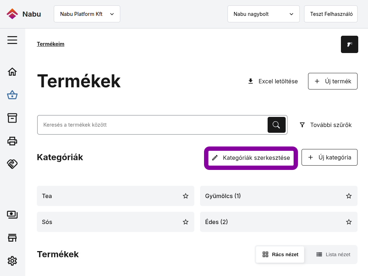
Task: Switch to Lista nézet list view
Action: [x=333, y=254]
